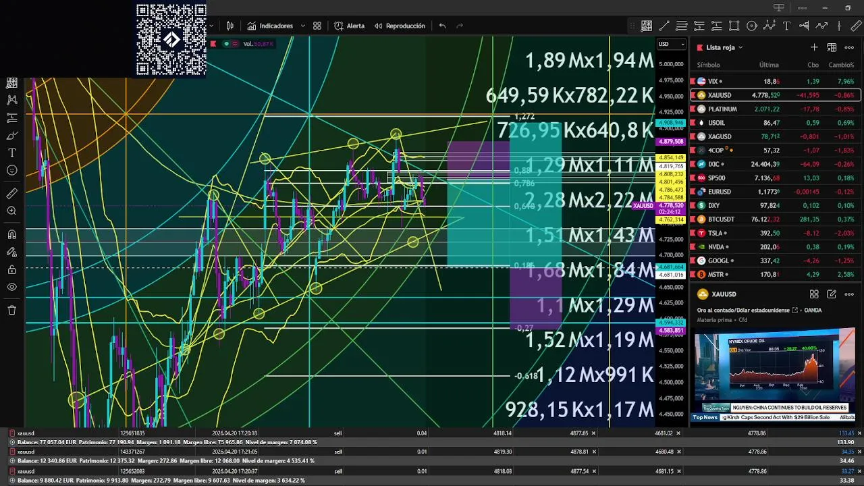Expand the dropdown arrow next to Indicadores
The image size is (864, 486).
coord(302,26)
